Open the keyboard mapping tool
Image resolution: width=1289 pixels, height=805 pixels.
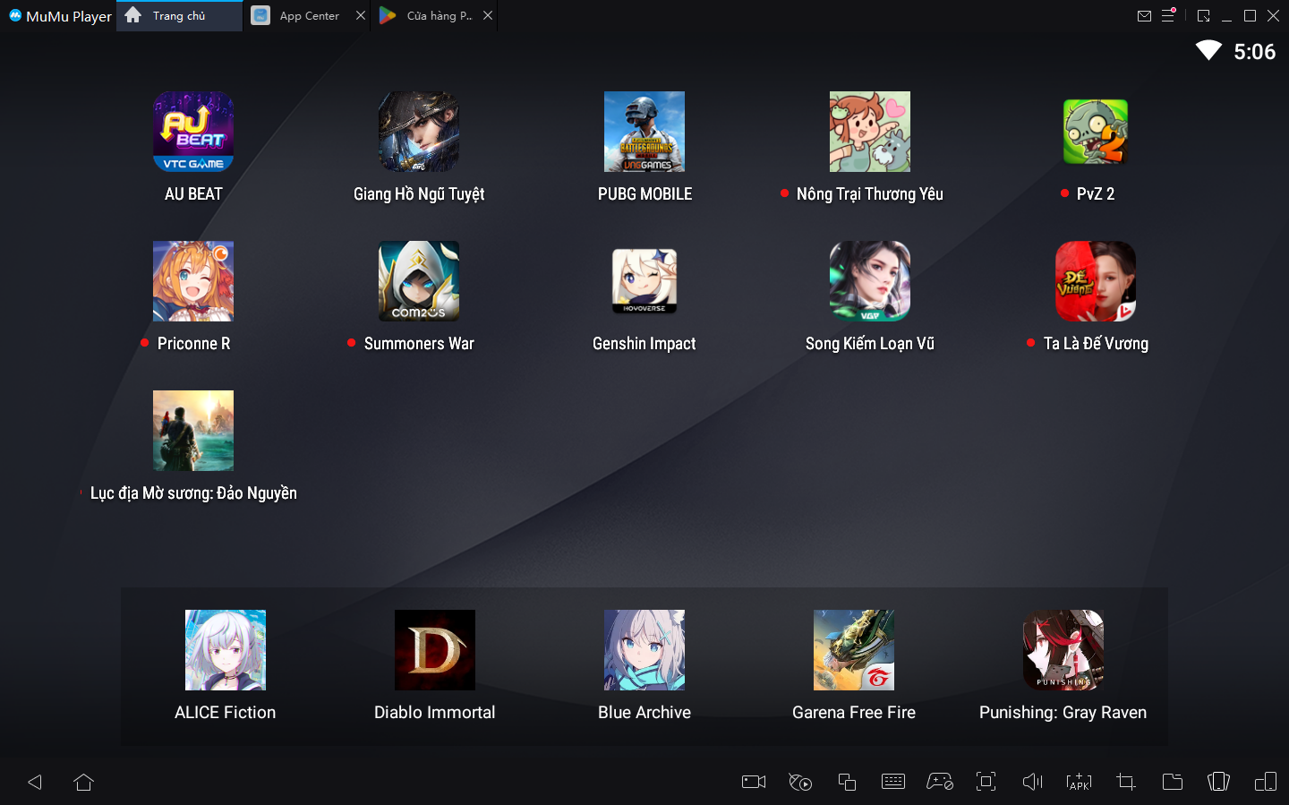point(893,782)
